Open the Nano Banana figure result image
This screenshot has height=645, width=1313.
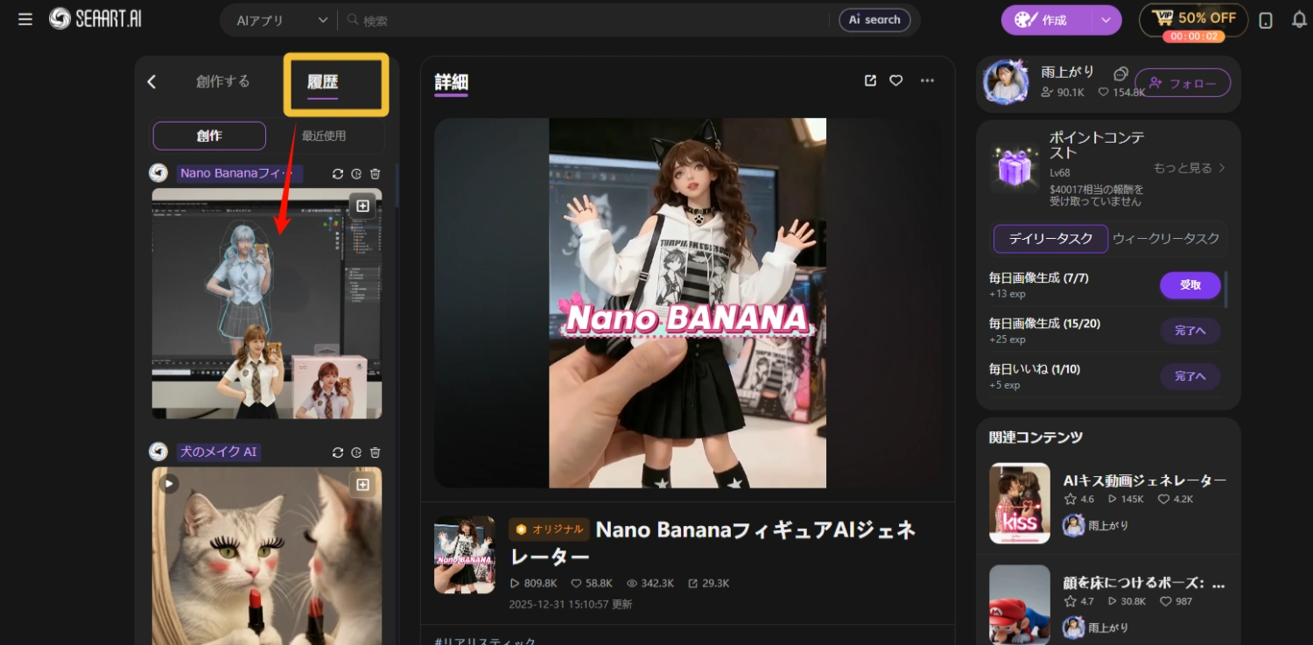click(267, 304)
